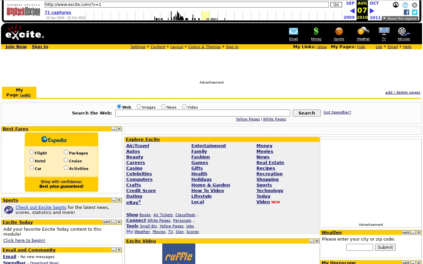
Task: Open the Email envelope icon
Action: [293, 31]
